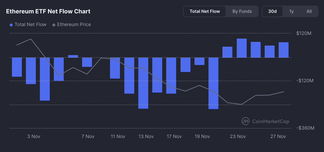The height and width of the screenshot is (152, 324).
Task: Click the largest negative bar after 19 Nov
Action: click(213, 83)
